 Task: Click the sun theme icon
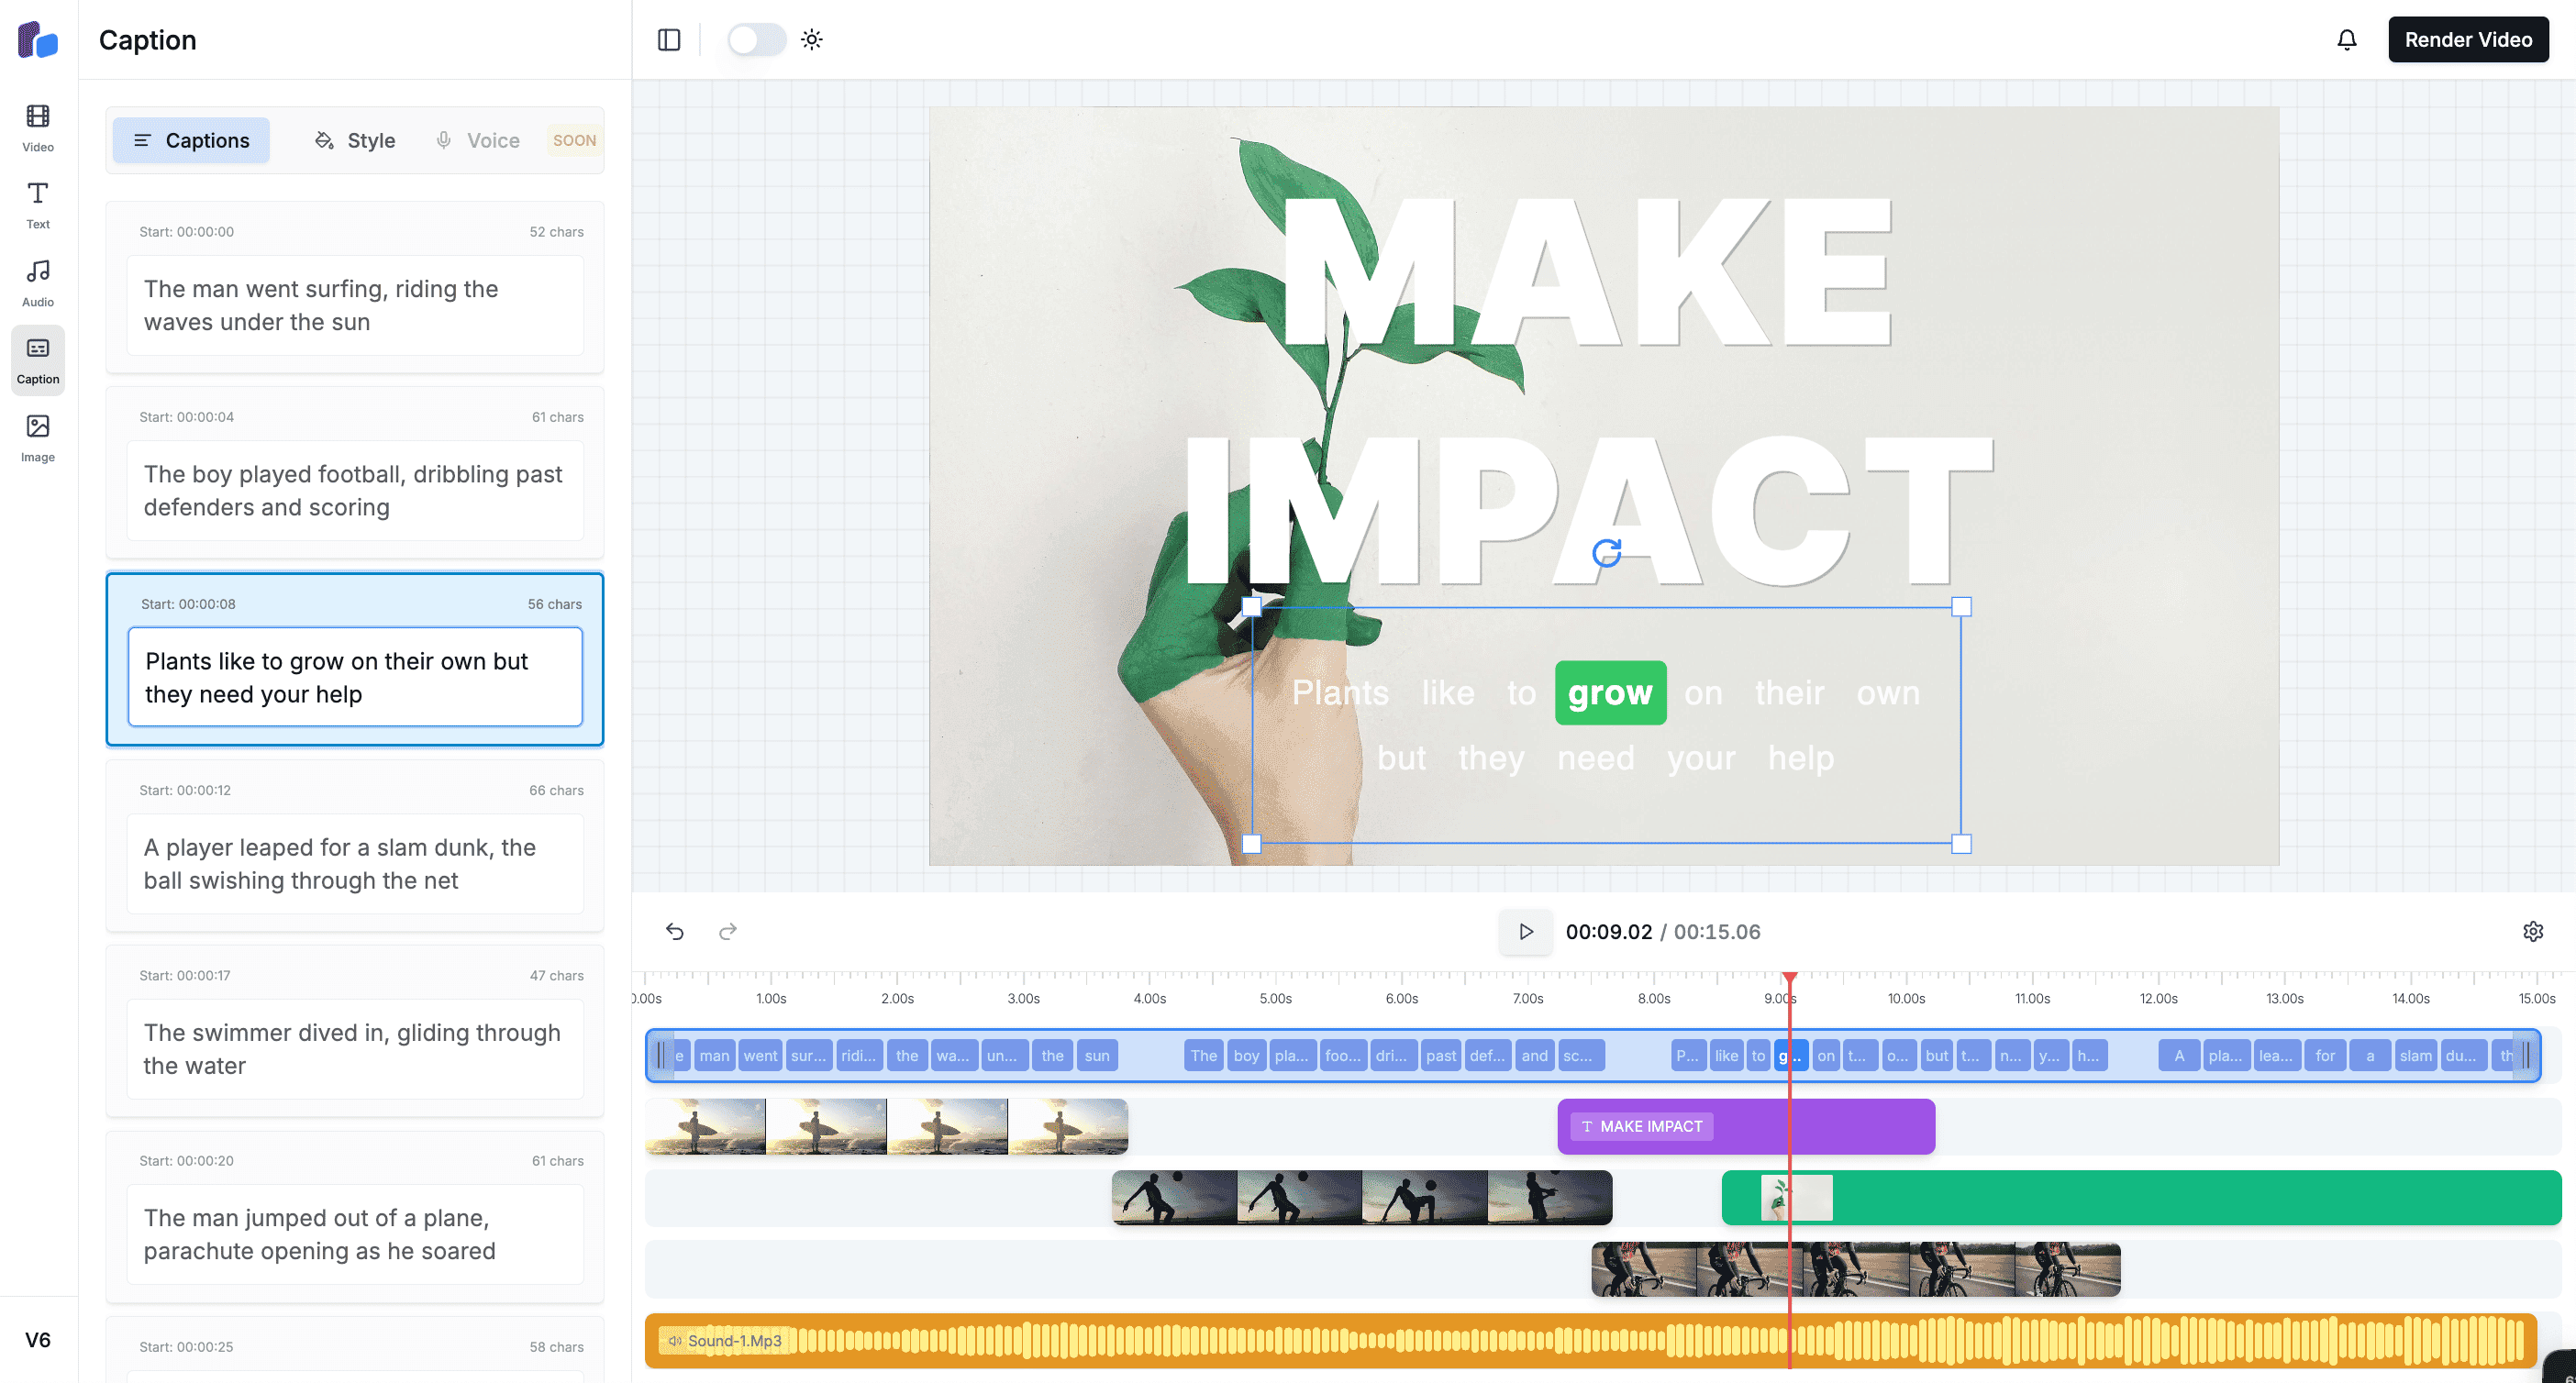812,40
